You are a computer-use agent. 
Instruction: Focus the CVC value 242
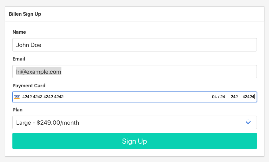[234, 97]
